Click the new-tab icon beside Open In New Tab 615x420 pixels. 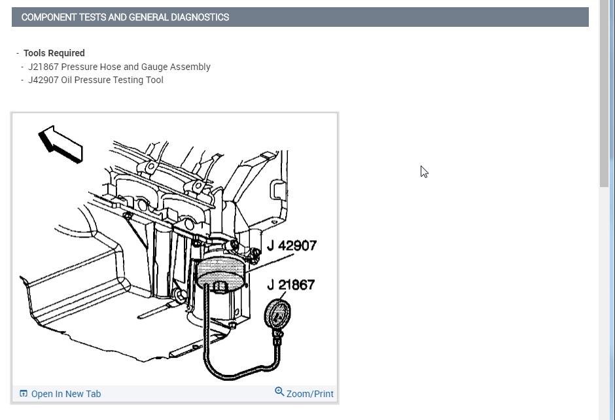(24, 393)
